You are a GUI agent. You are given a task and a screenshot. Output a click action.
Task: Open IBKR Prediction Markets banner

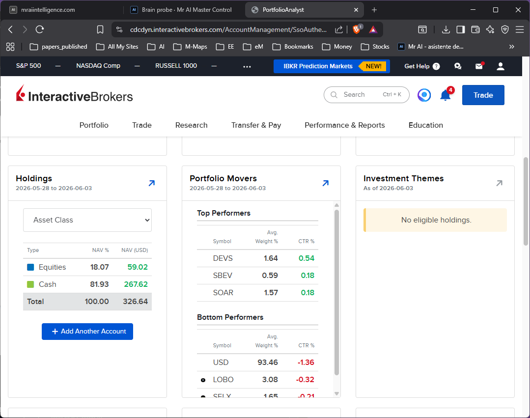[x=332, y=66]
